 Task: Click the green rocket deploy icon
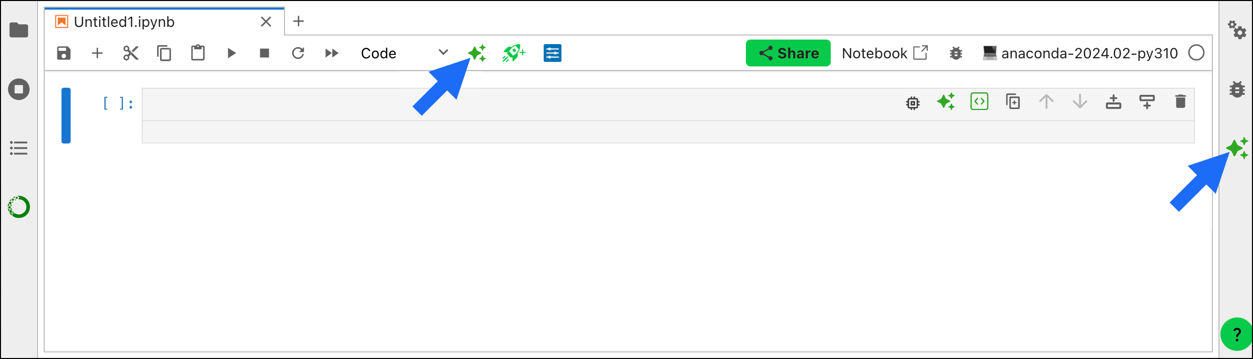click(x=514, y=53)
